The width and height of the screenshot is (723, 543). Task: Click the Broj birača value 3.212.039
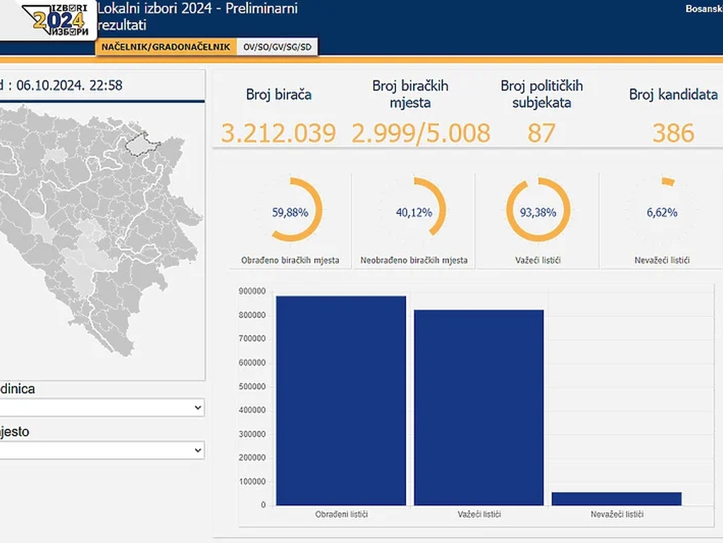278,133
